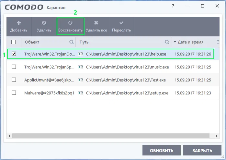Click the calendar filter icon after Дата и время
This screenshot has height=160, width=226.
tap(218, 42)
